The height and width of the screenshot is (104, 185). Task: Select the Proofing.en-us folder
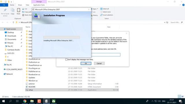[34, 68]
